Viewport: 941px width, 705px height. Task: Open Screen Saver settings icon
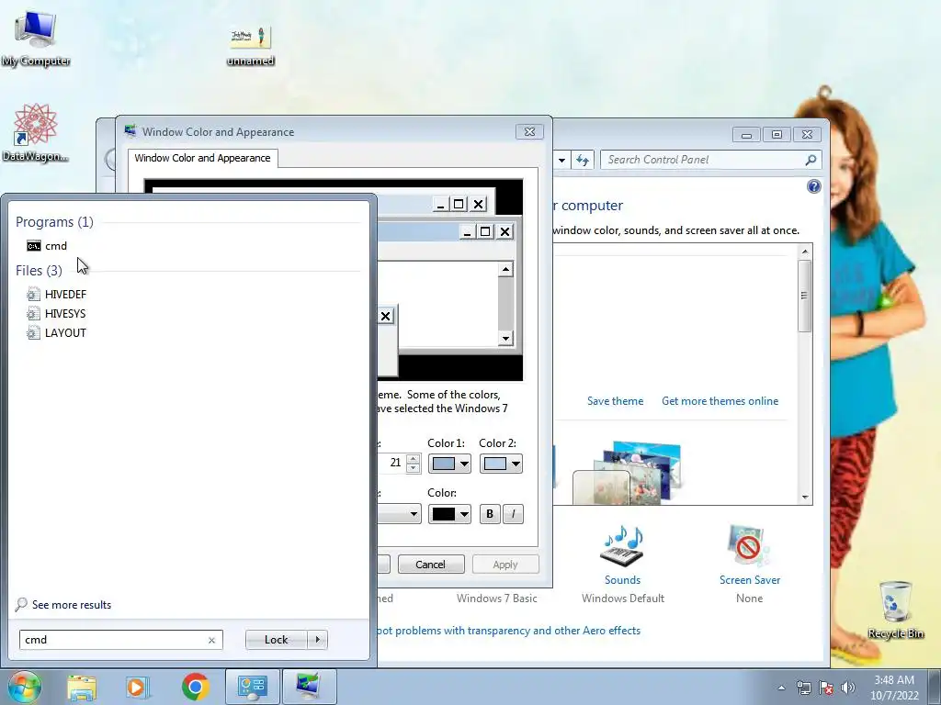(748, 545)
